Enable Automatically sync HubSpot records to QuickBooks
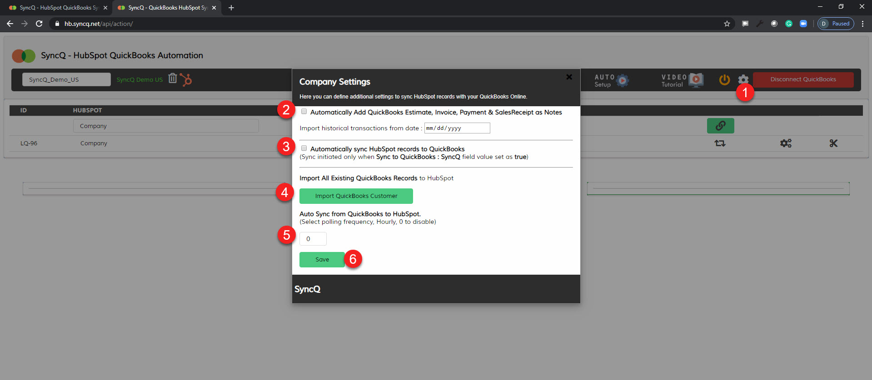This screenshot has height=380, width=872. click(304, 148)
